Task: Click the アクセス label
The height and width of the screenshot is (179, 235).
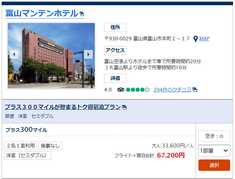Action: pyautogui.click(x=115, y=50)
